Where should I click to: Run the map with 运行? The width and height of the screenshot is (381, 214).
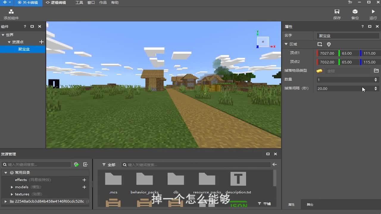point(373,14)
